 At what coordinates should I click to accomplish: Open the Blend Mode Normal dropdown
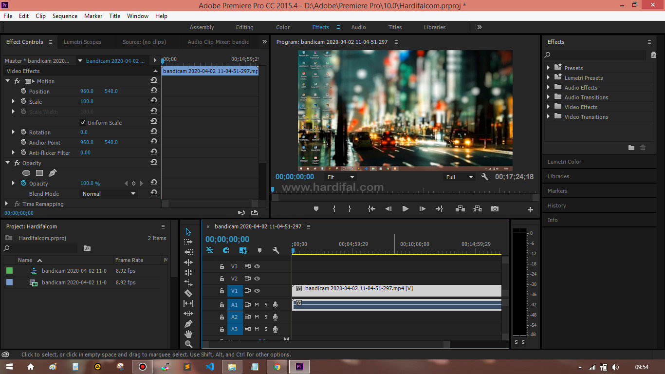109,194
